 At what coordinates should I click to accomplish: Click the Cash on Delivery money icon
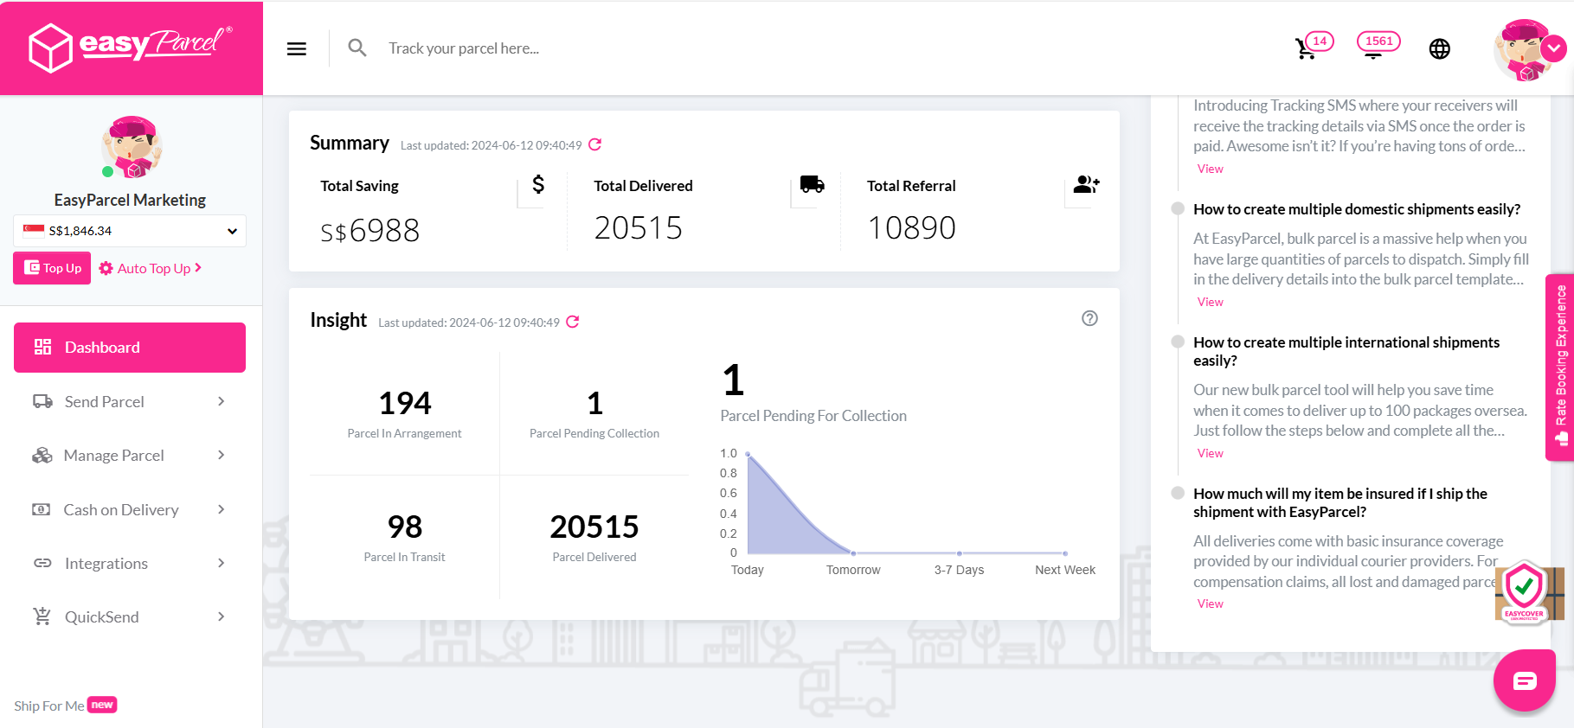click(x=42, y=509)
